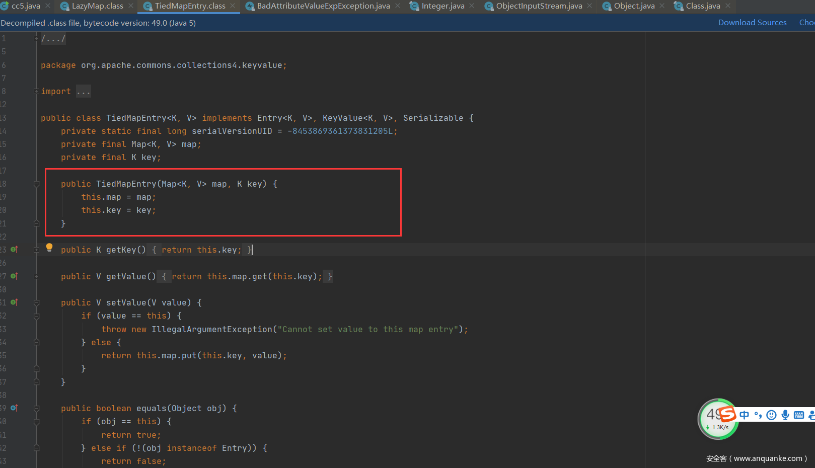Click the Download Sources link
815x468 pixels.
coord(752,23)
